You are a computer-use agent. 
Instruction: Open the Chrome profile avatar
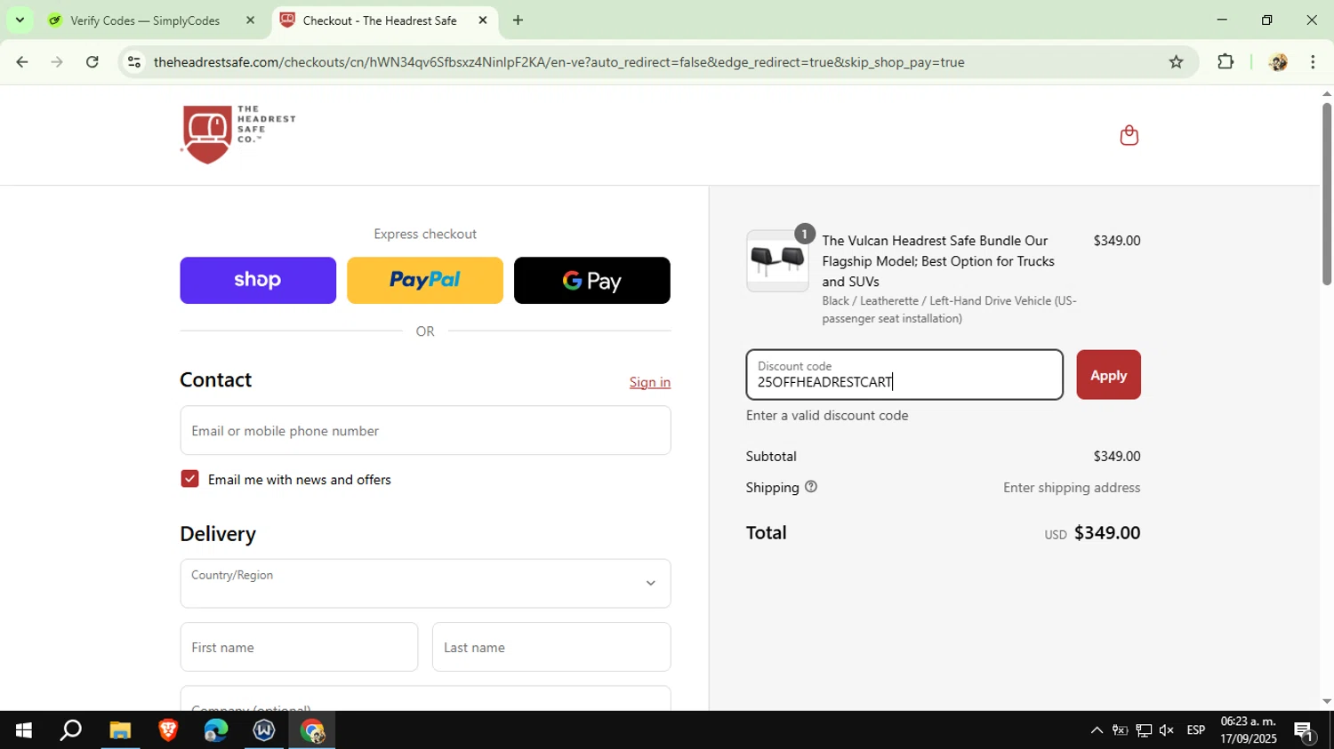coord(1278,62)
